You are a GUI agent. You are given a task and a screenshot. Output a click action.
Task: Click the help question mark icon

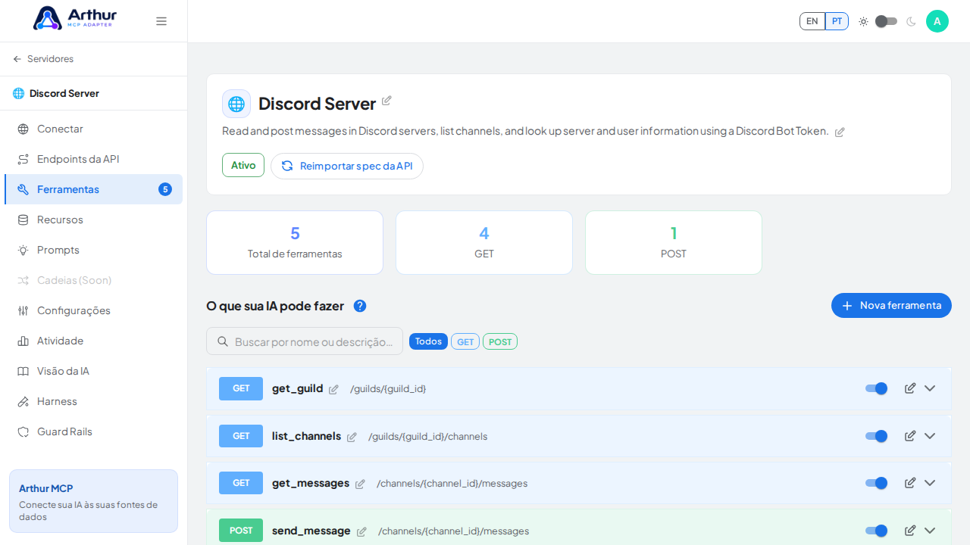pos(360,306)
